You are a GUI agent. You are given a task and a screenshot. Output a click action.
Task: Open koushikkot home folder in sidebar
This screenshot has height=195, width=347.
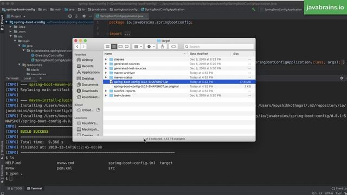[x=88, y=97]
